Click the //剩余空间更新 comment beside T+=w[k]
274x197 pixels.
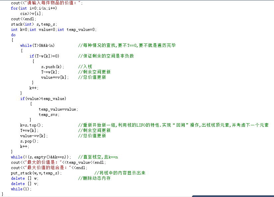(x=94, y=131)
